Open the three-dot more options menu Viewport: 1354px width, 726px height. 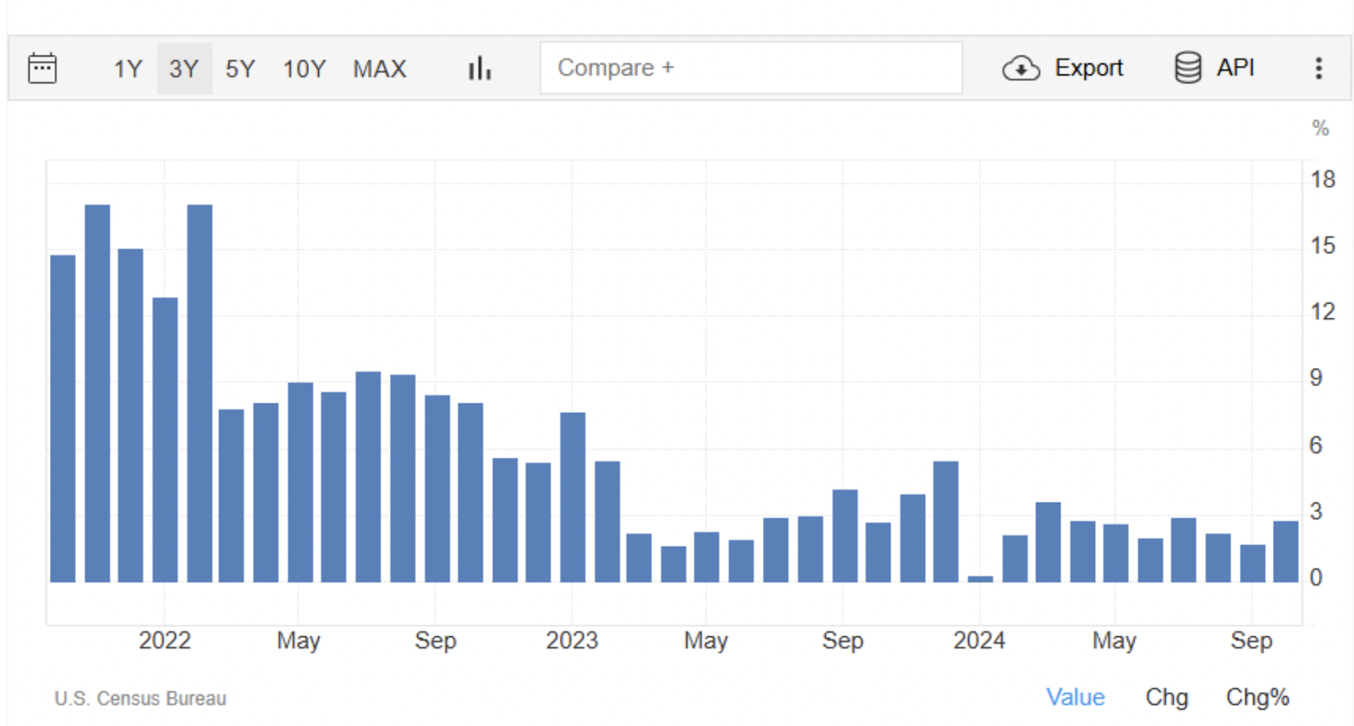(1318, 68)
